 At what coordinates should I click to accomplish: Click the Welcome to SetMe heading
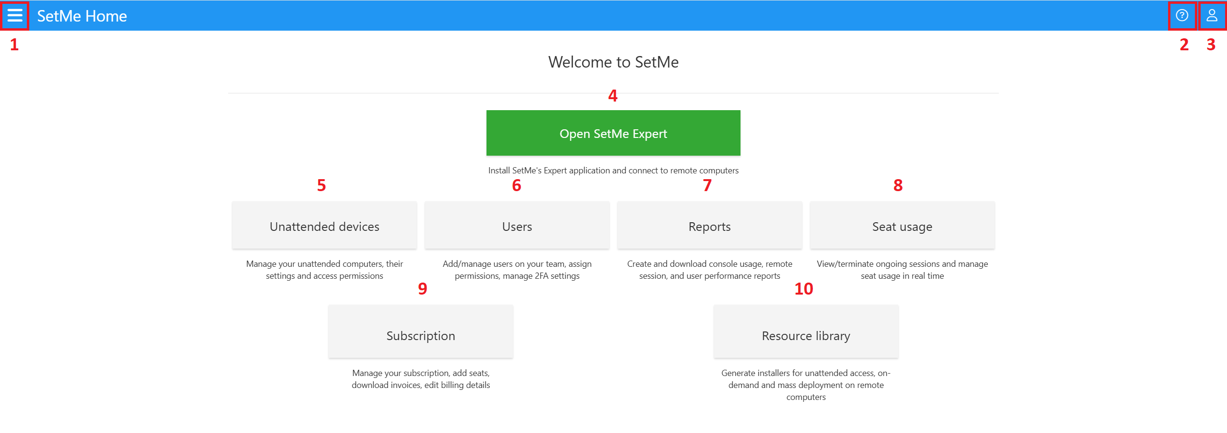click(x=613, y=62)
